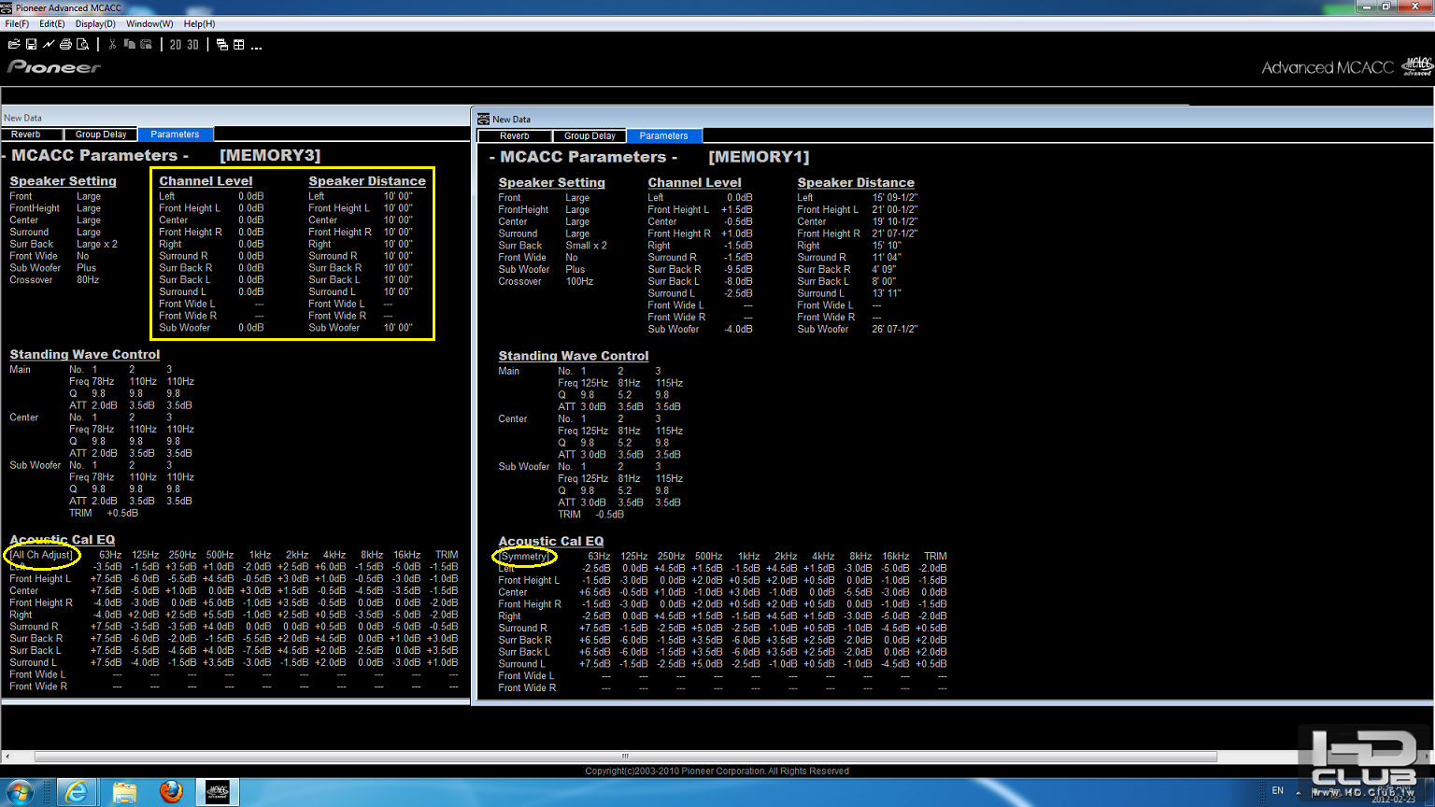Open Print Preview from the toolbar
This screenshot has width=1435, height=807.
coord(83,45)
